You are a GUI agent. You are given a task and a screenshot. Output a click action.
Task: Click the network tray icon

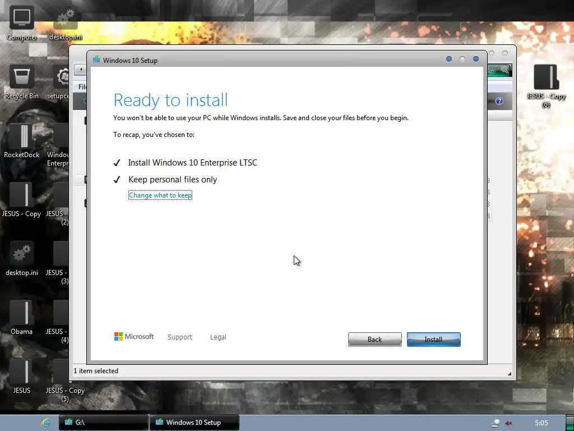click(496, 423)
